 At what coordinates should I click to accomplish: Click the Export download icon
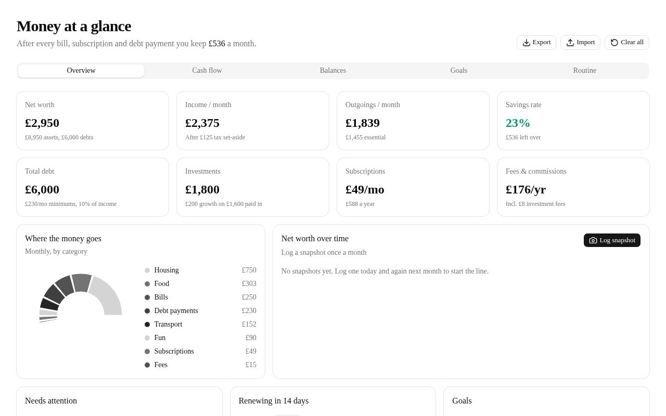(x=527, y=43)
